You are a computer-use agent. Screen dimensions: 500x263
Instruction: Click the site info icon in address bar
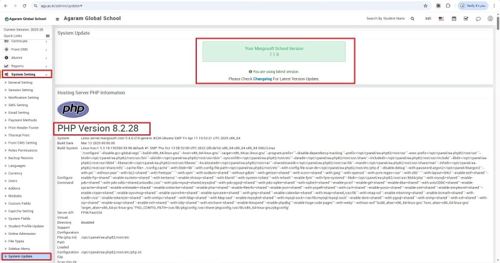[36, 6]
